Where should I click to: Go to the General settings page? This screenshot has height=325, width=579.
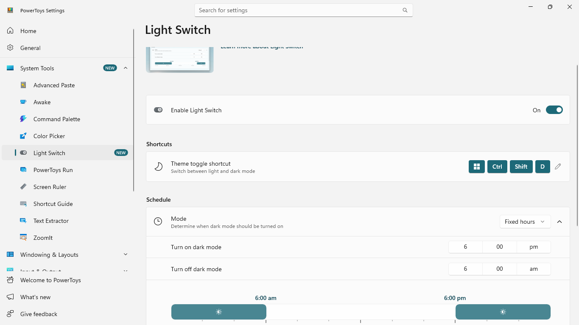pos(30,47)
